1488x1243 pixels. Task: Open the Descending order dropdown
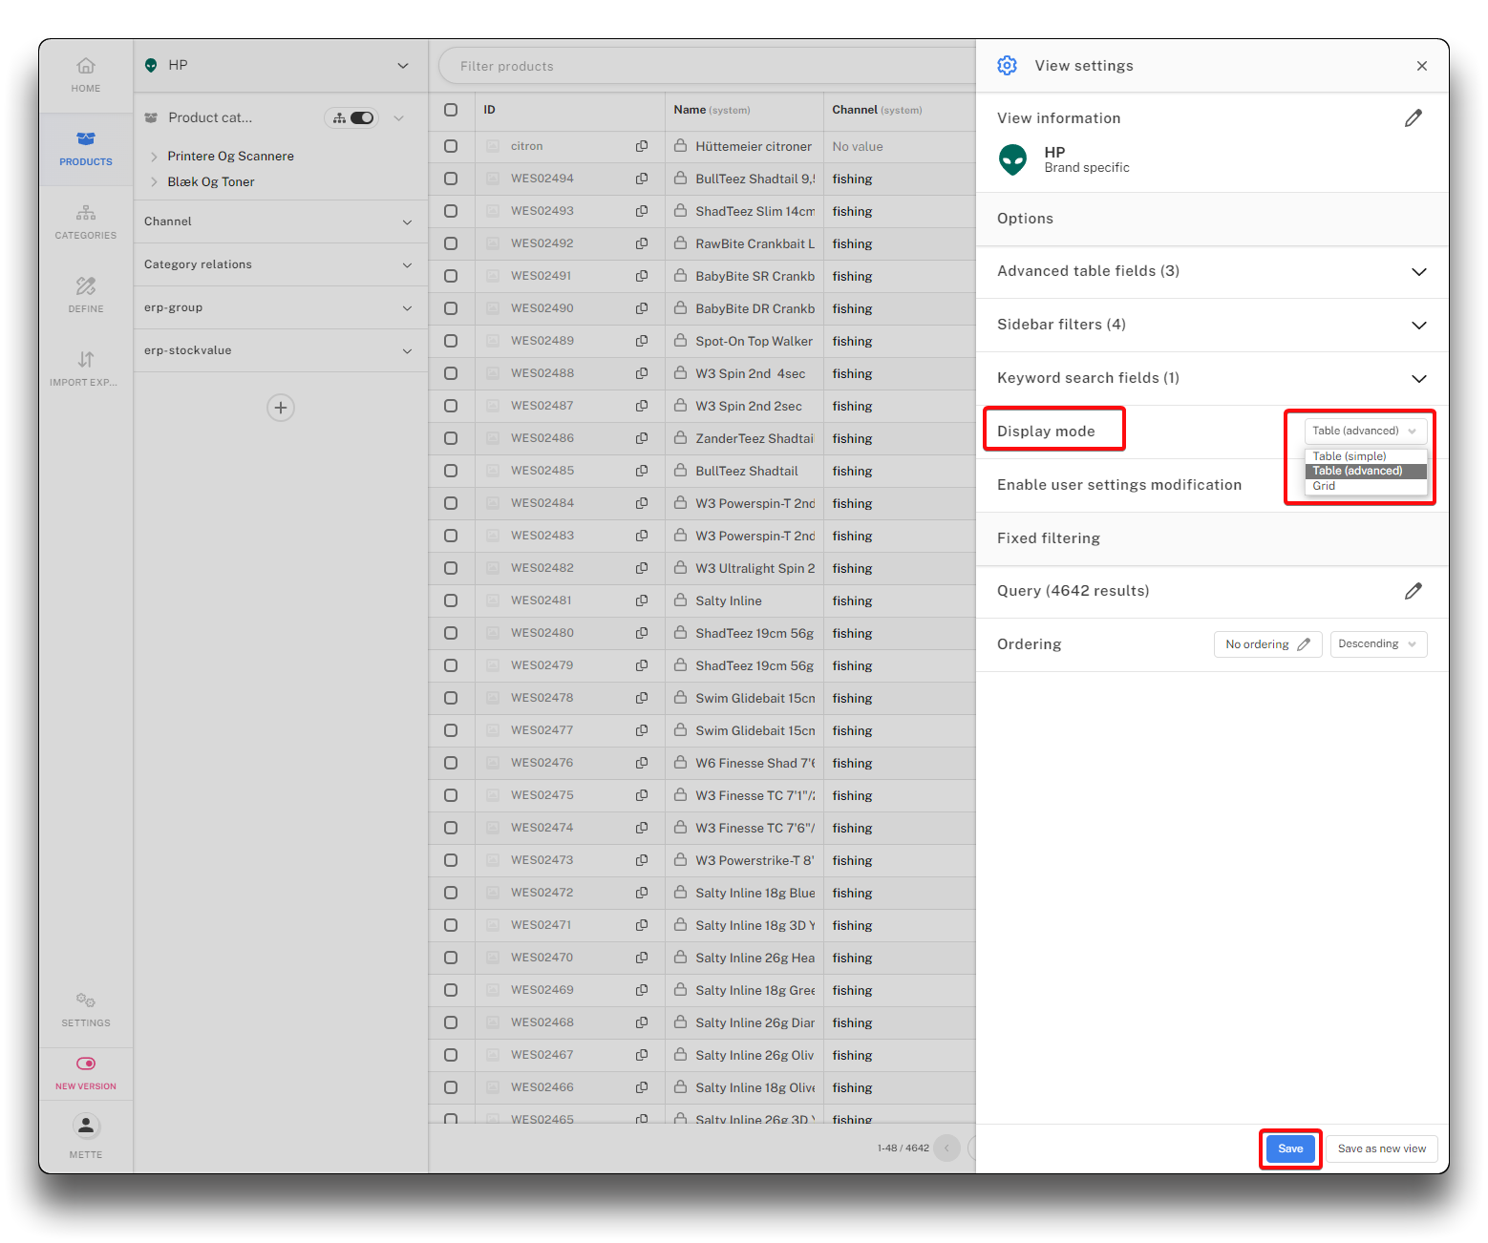(x=1378, y=644)
